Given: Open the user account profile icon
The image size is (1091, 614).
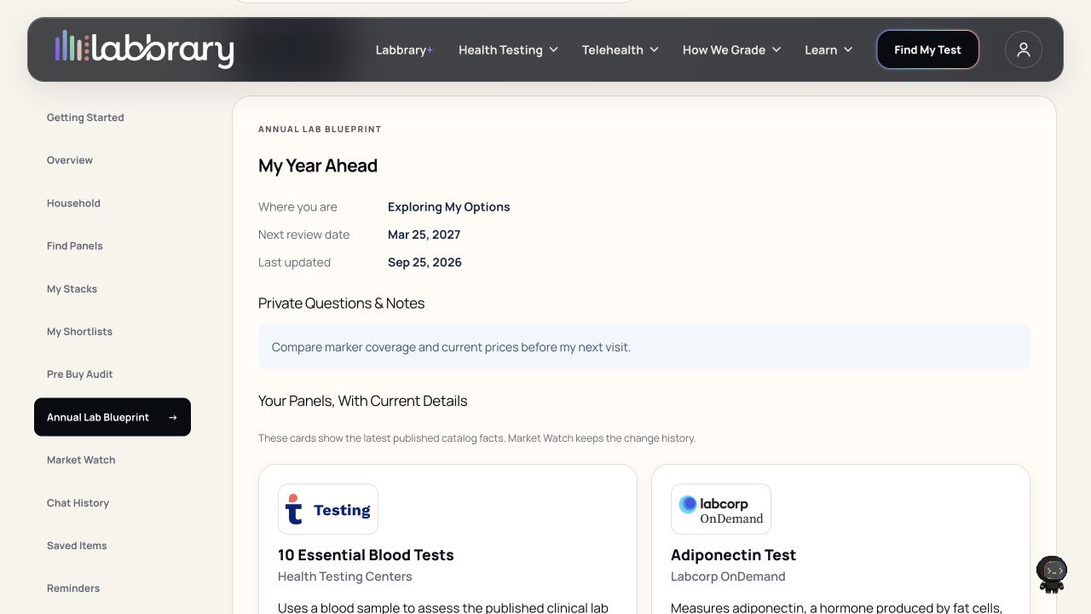Looking at the screenshot, I should pos(1024,49).
